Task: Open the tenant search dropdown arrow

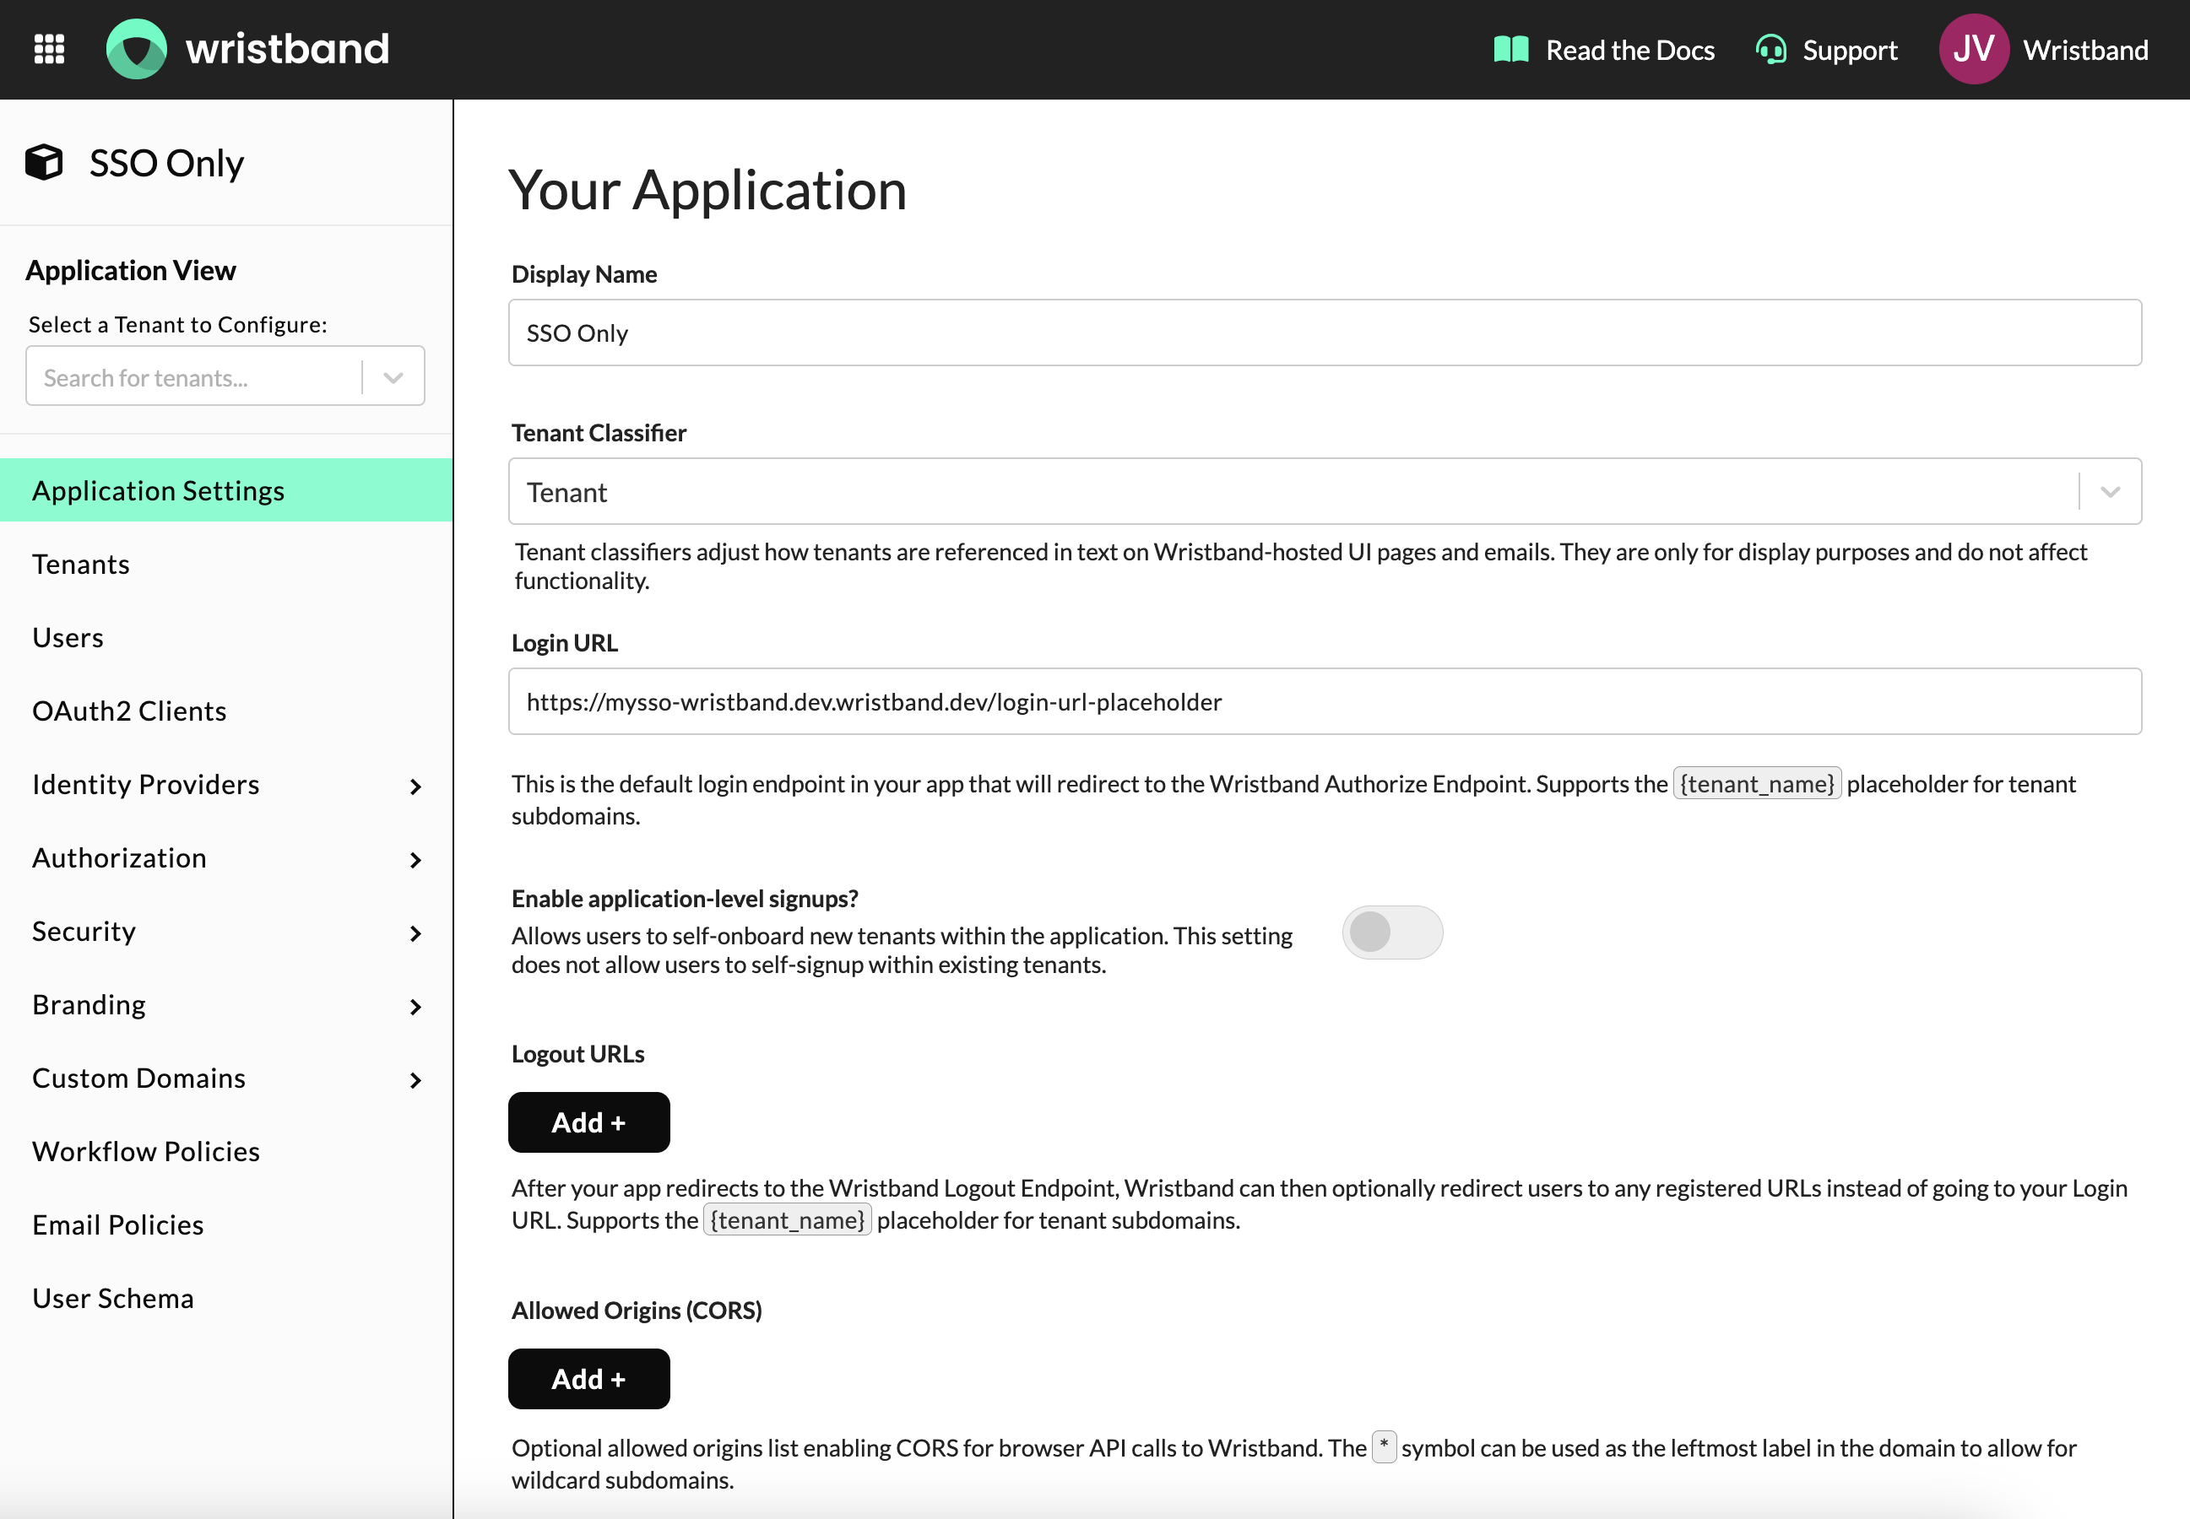Action: (393, 378)
